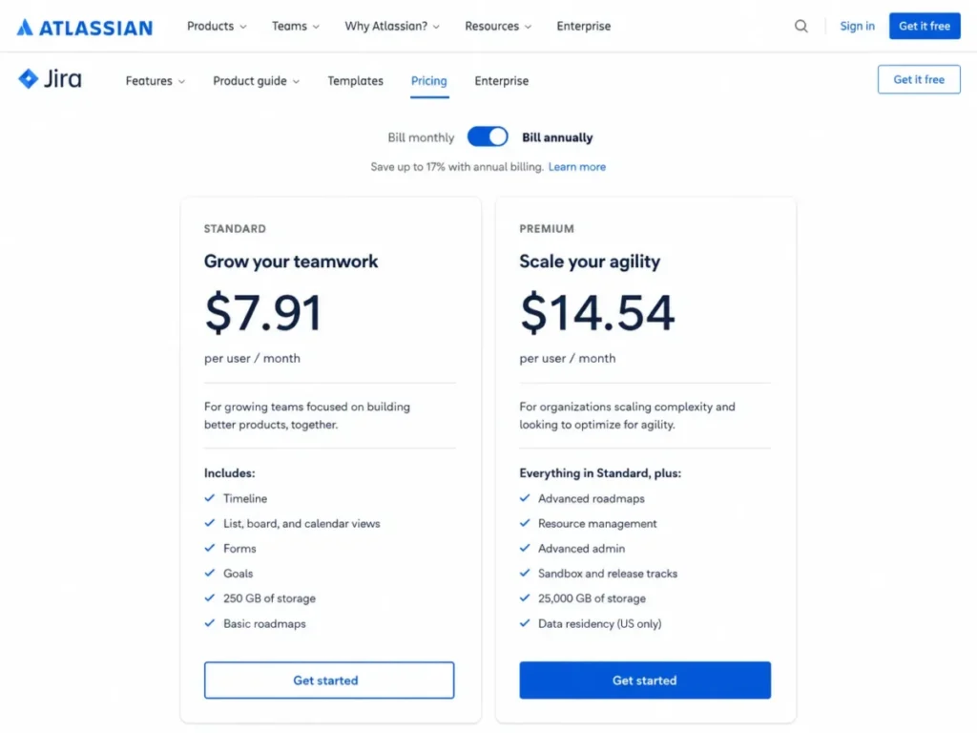
Task: Click the PREMIUM plan label
Action: tap(547, 229)
